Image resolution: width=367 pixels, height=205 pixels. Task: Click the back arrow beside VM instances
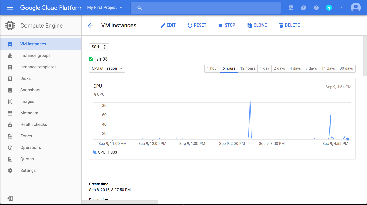pos(90,26)
